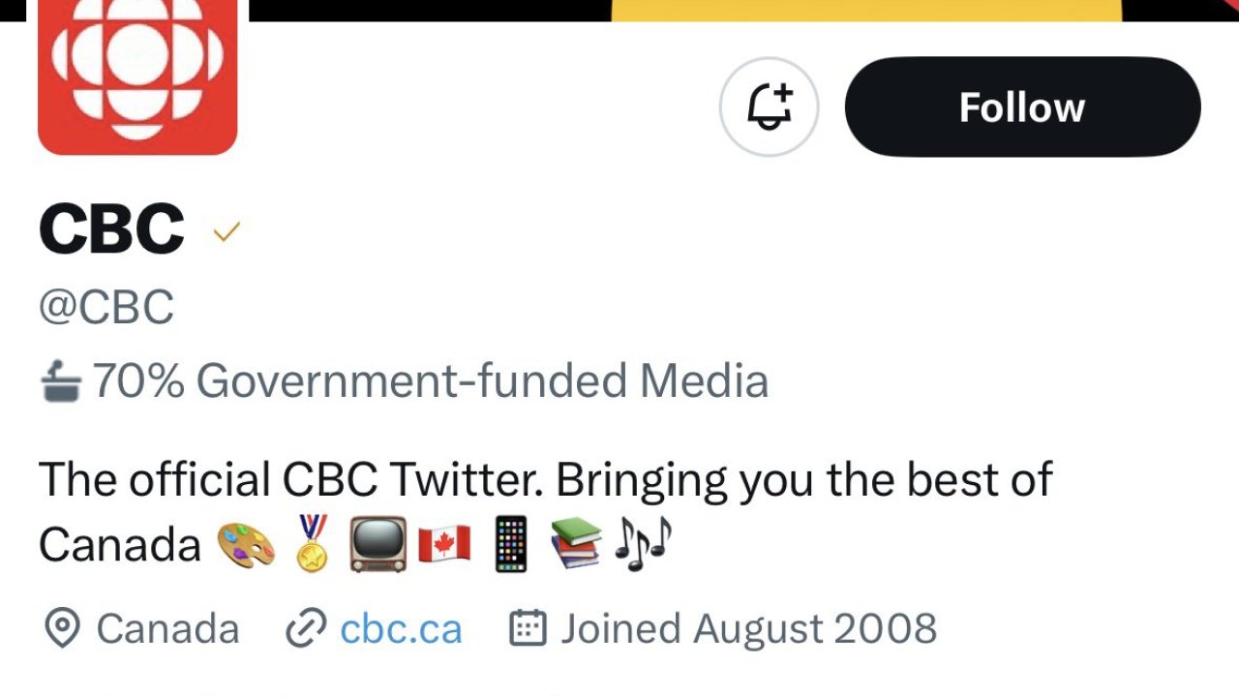Click the location pin icon
Screen dimensions: 1239x697
pos(61,628)
